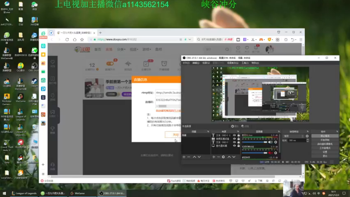Reload the Douyu page in browser
Viewport: 350px width, 197px height.
[67, 39]
